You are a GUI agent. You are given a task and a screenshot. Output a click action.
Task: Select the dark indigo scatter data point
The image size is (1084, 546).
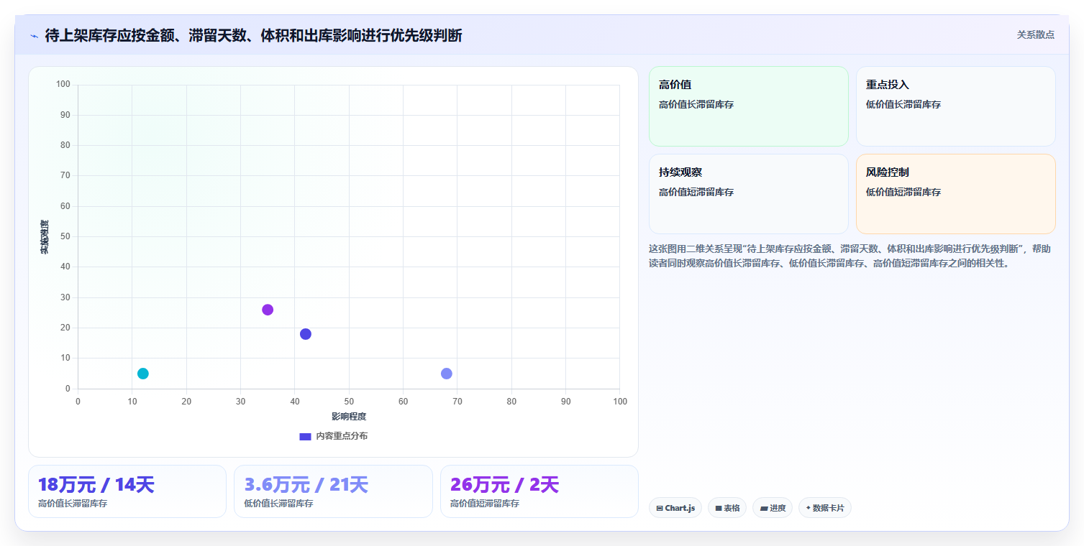coord(306,334)
